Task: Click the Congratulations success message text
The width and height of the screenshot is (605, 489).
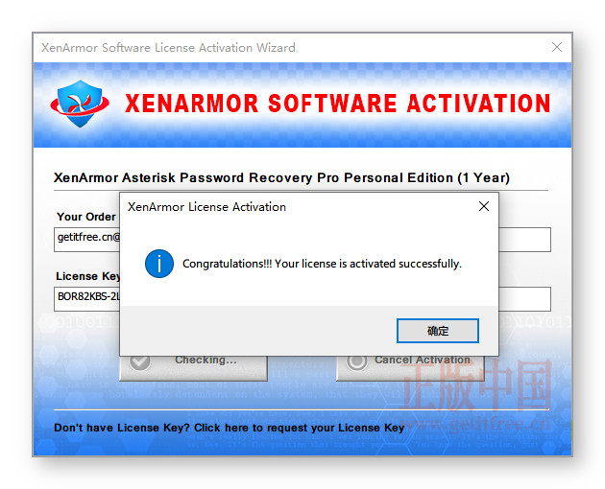Action: point(322,264)
